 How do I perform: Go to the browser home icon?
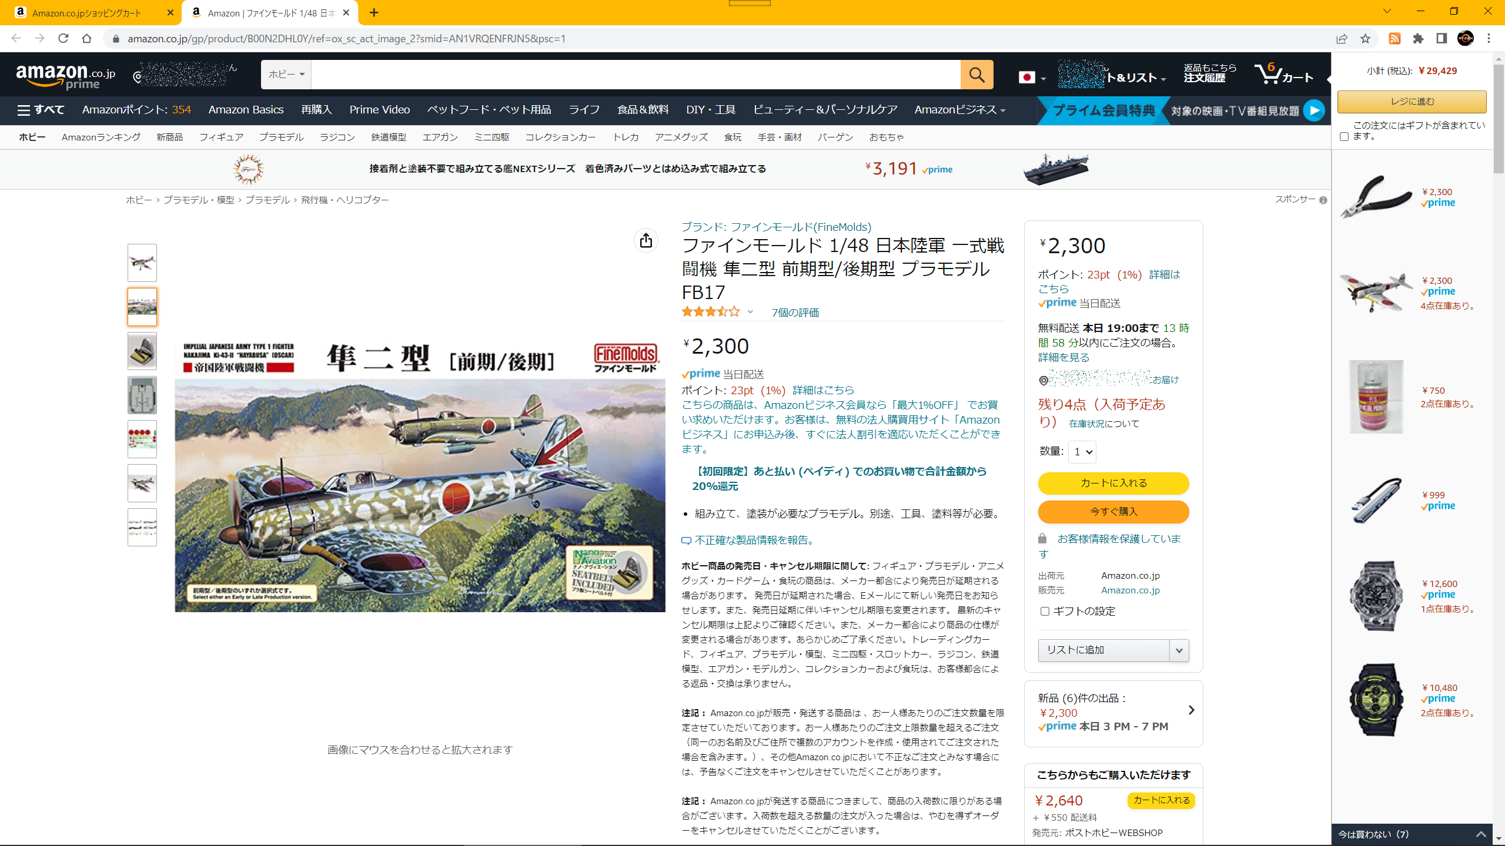tap(87, 39)
